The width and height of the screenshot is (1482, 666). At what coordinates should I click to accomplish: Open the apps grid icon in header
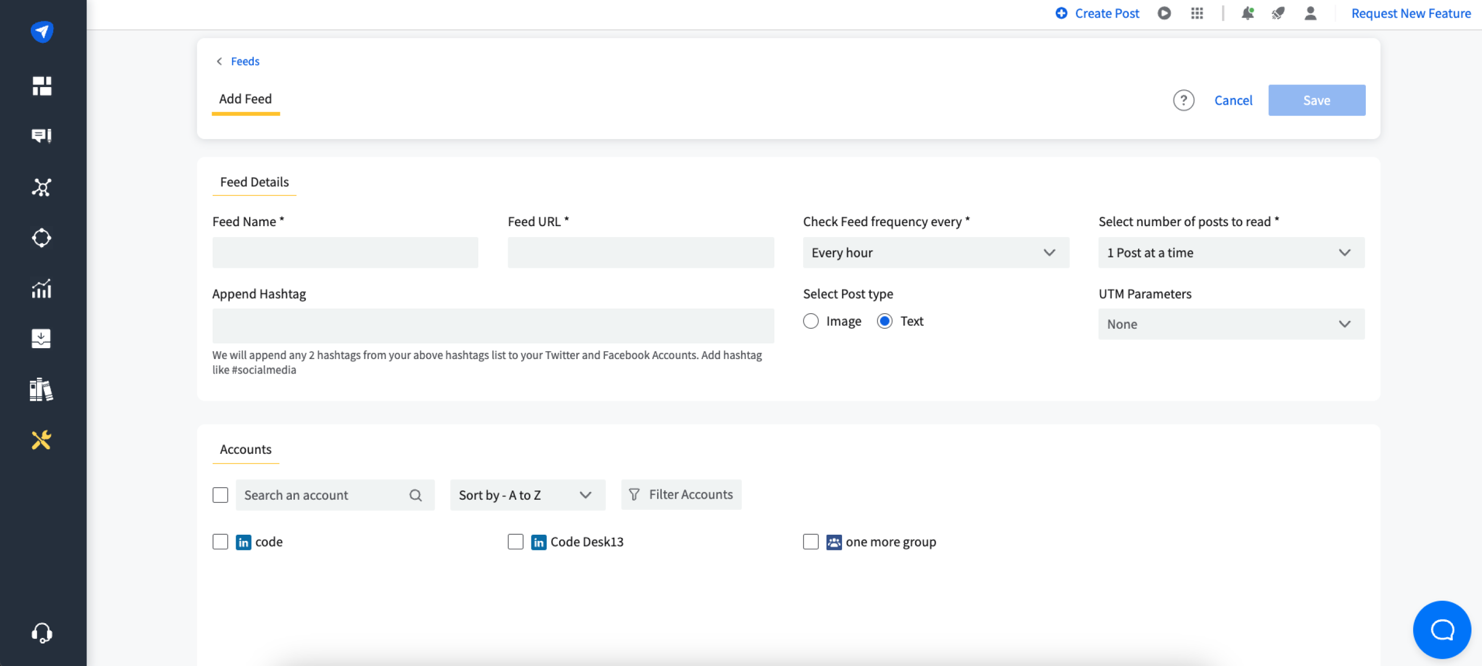(1196, 13)
